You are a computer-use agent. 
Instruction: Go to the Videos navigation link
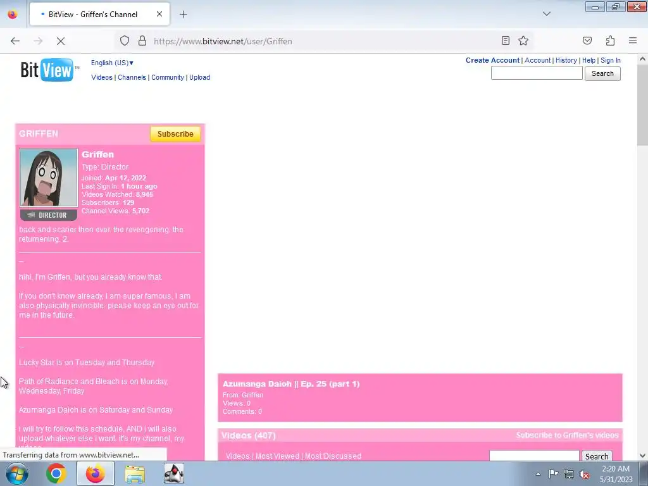tap(102, 77)
